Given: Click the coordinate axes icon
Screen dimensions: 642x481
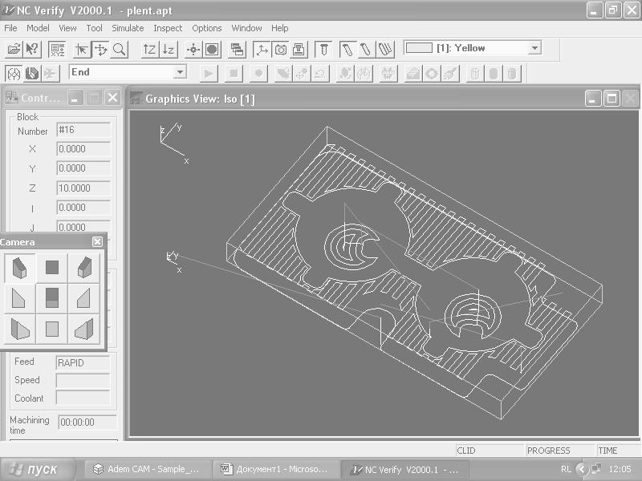Looking at the screenshot, I should [x=262, y=50].
